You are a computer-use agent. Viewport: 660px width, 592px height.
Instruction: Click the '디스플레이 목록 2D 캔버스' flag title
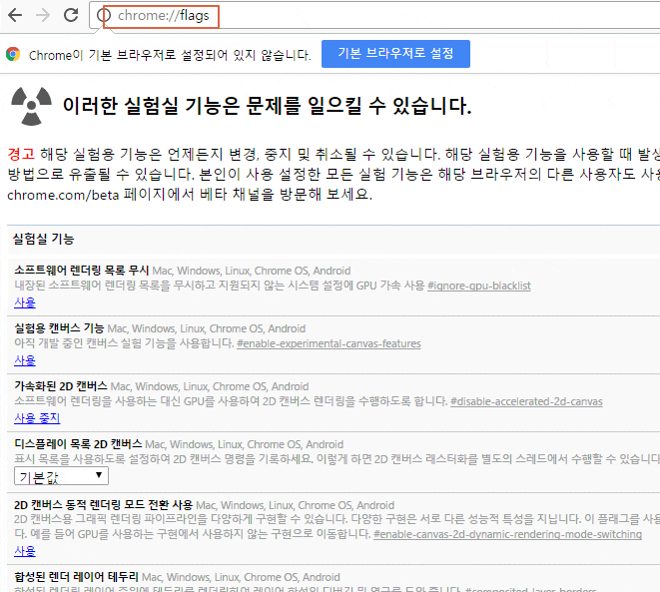tap(78, 444)
